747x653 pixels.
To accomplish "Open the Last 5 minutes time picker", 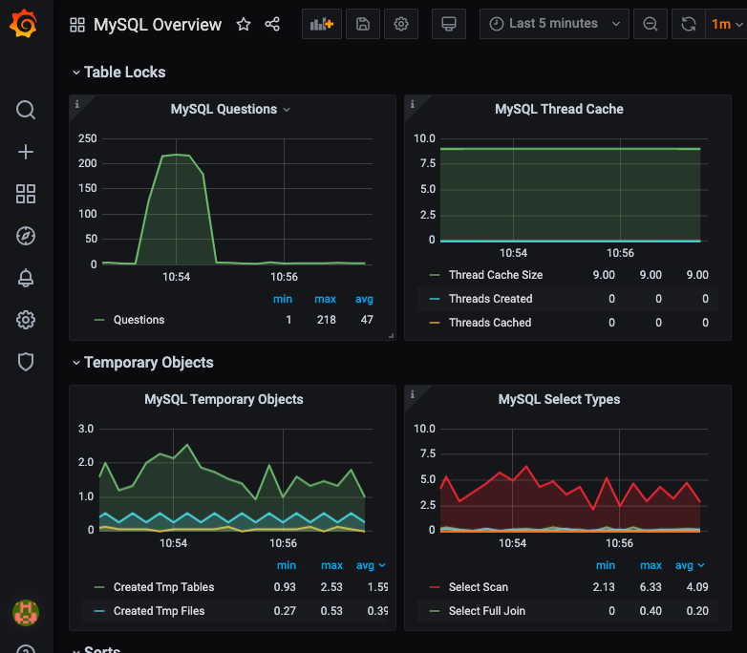I will pyautogui.click(x=554, y=24).
